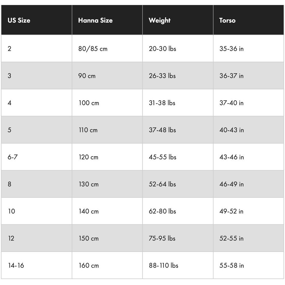
Task: Select the 55-58 in torso cell
Action: (x=231, y=265)
